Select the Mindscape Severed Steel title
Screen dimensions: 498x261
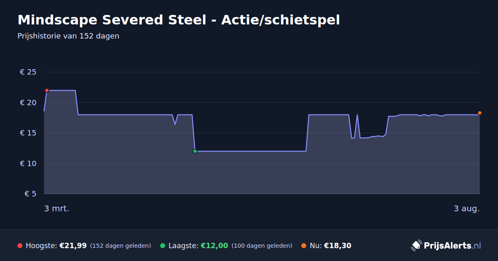pyautogui.click(x=178, y=20)
